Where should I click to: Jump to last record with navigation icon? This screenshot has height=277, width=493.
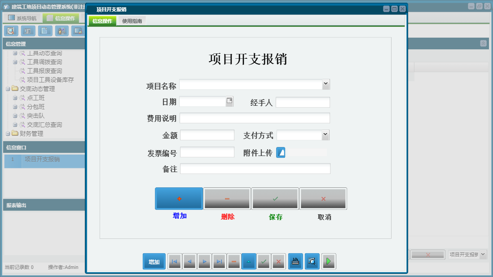click(219, 261)
